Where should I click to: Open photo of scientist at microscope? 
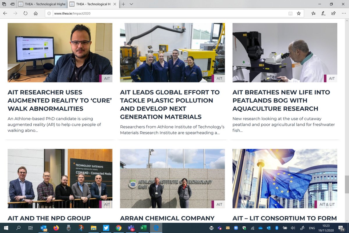tap(285, 53)
